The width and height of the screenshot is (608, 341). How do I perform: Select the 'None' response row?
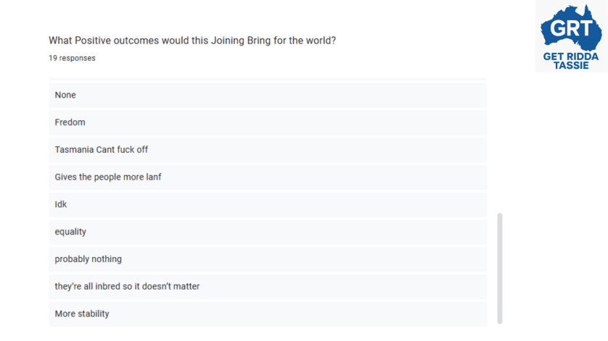pos(268,95)
